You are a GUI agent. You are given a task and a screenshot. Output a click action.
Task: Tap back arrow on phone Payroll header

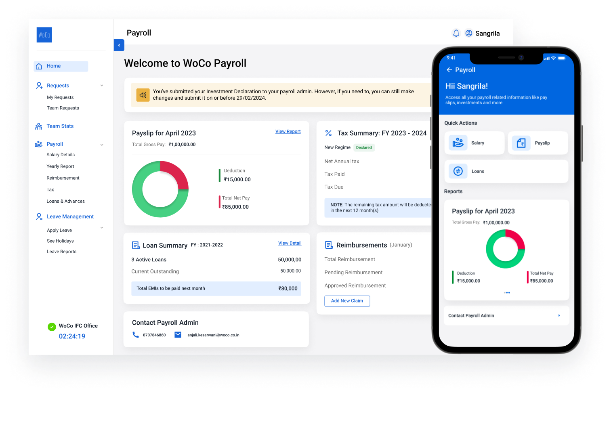coord(449,70)
